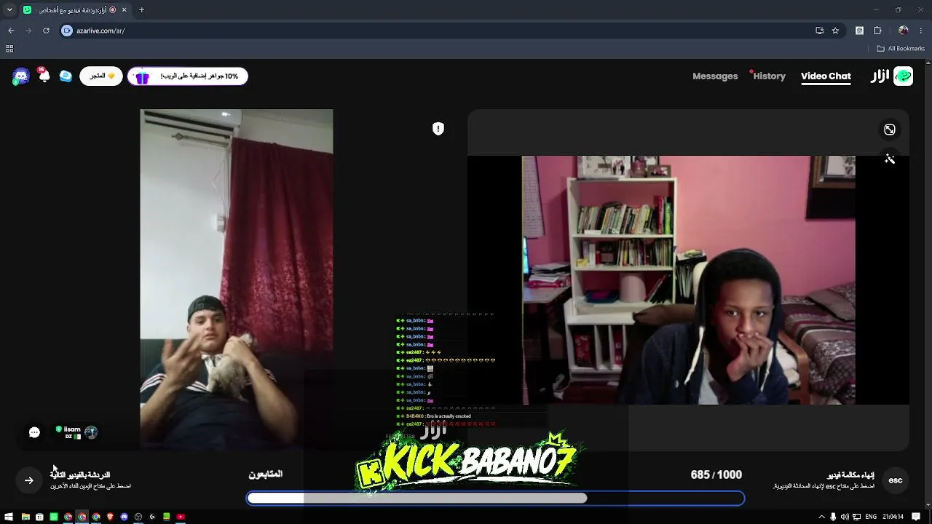Screen dimensions: 932x524
Task: Click the green Azar logo
Action: [x=903, y=76]
